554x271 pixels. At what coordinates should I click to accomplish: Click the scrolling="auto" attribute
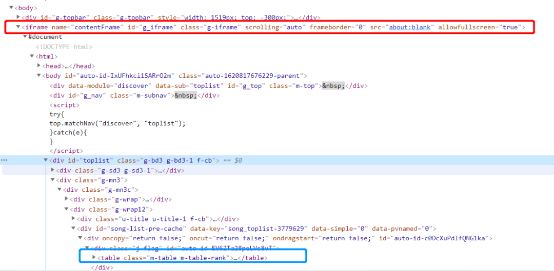[274, 27]
